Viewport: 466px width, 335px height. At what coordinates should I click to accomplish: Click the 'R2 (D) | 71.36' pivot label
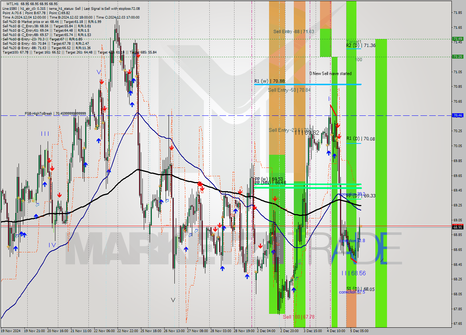[x=361, y=46]
